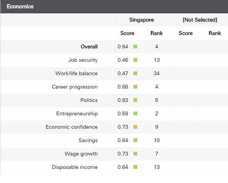This screenshot has width=228, height=183.
Task: Click green indicator in Wage growth row
Action: pos(135,154)
